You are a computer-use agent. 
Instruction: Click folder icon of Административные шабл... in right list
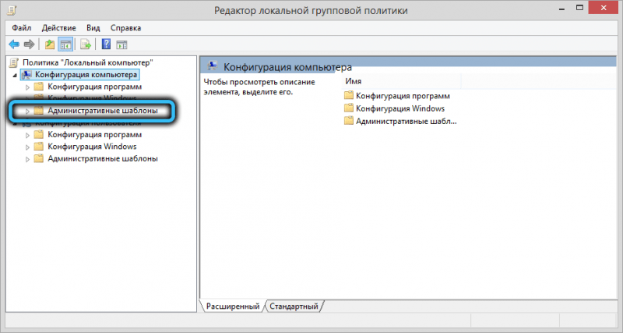349,121
